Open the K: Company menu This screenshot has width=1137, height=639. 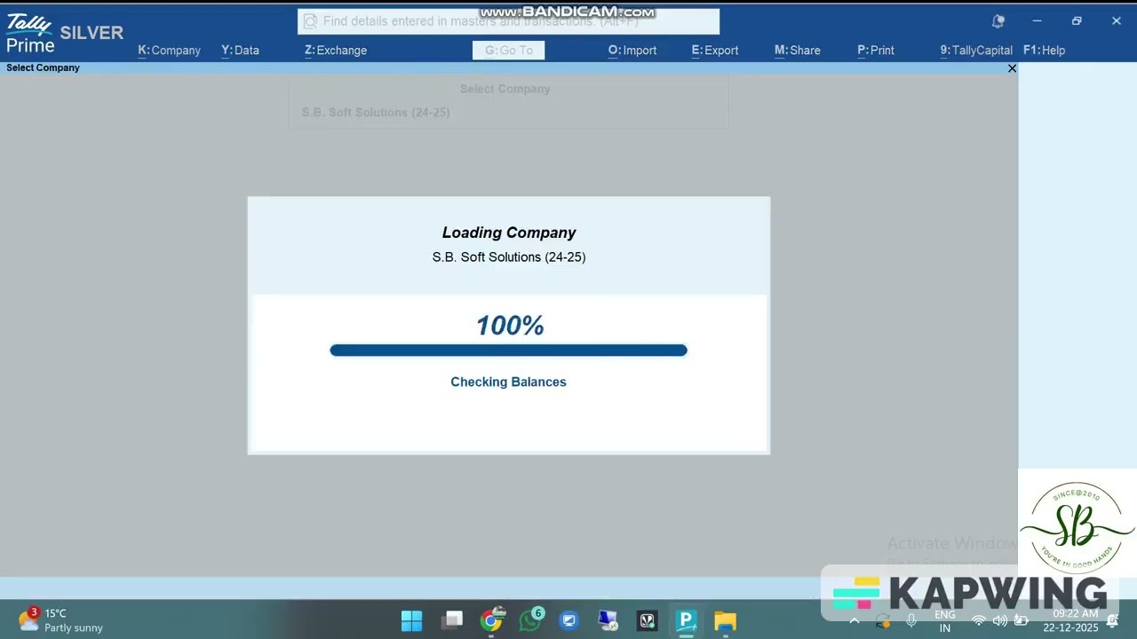(x=169, y=51)
